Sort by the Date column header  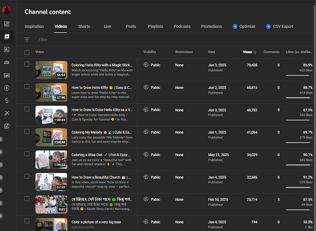tap(212, 52)
